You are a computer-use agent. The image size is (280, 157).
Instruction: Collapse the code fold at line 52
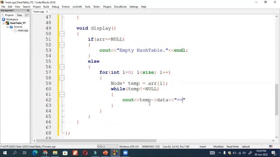[x=62, y=44]
